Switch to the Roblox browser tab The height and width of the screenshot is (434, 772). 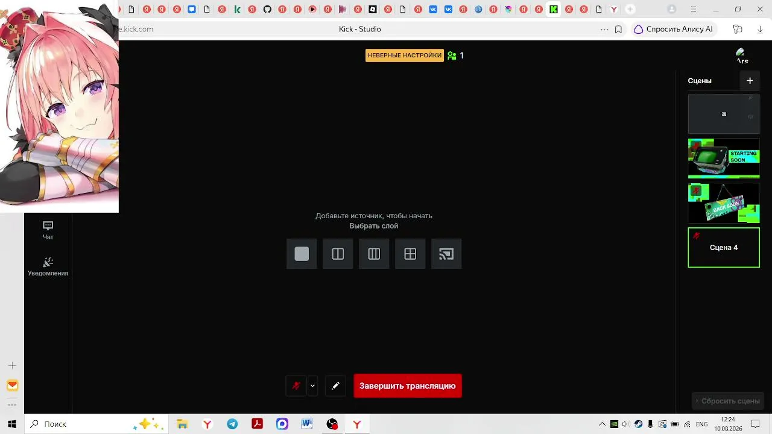pos(373,9)
